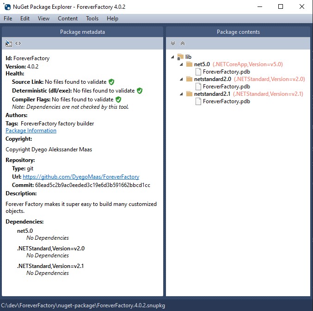Select the net5.0 folder label
Screen dimensions: 313x311
202,64
